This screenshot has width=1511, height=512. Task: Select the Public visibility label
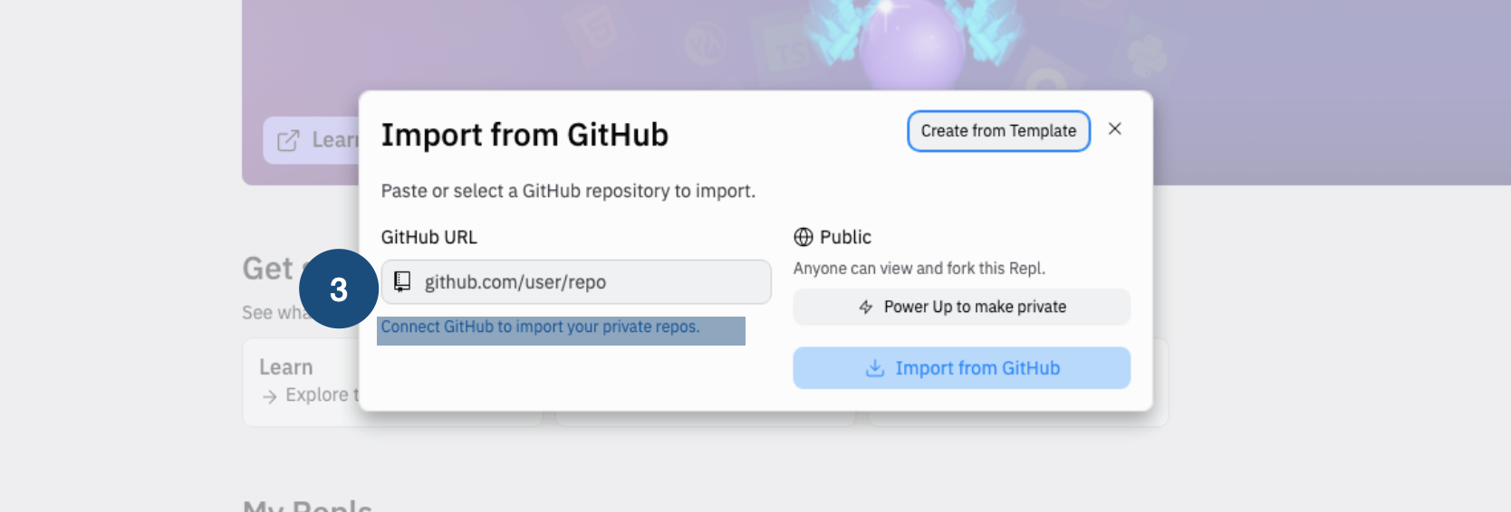[845, 237]
